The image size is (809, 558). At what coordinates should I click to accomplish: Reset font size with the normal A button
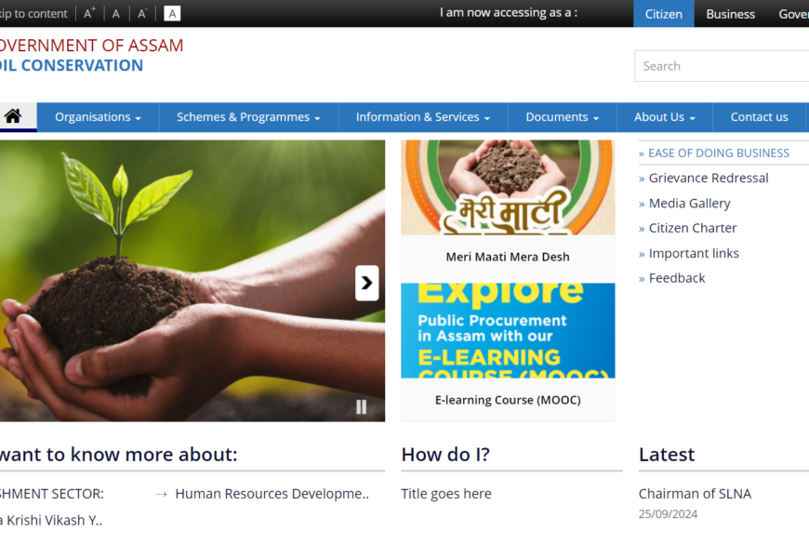pyautogui.click(x=116, y=14)
